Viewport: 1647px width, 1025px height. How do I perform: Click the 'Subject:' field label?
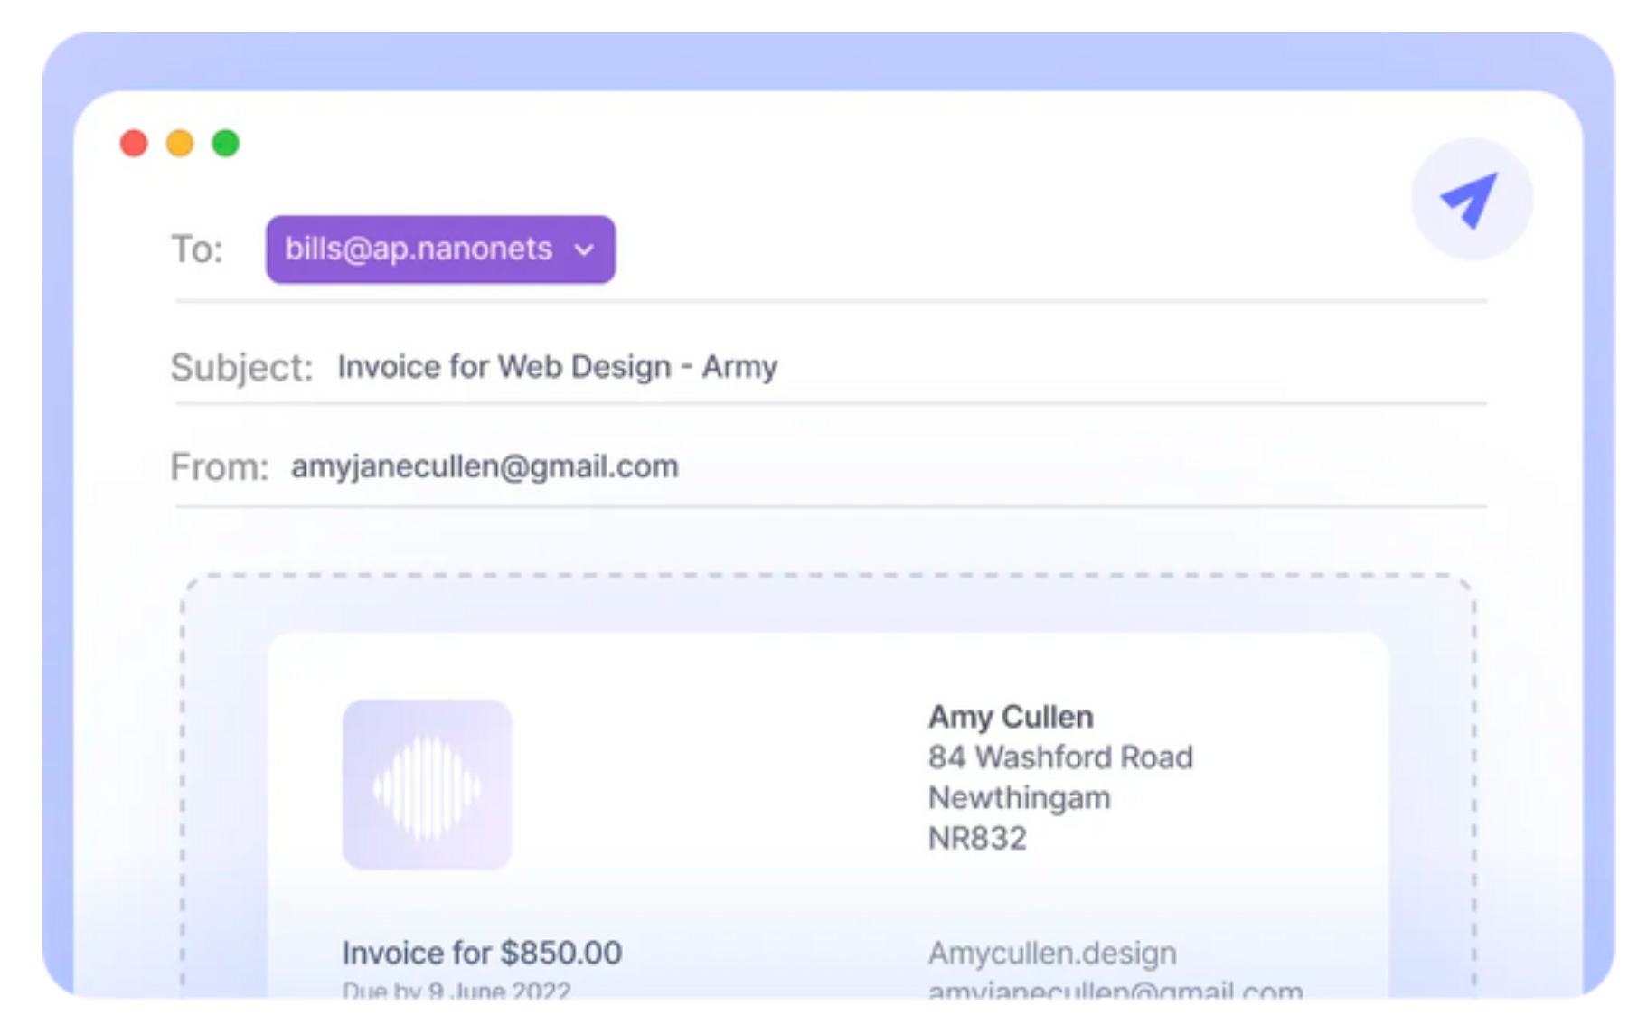(x=241, y=367)
